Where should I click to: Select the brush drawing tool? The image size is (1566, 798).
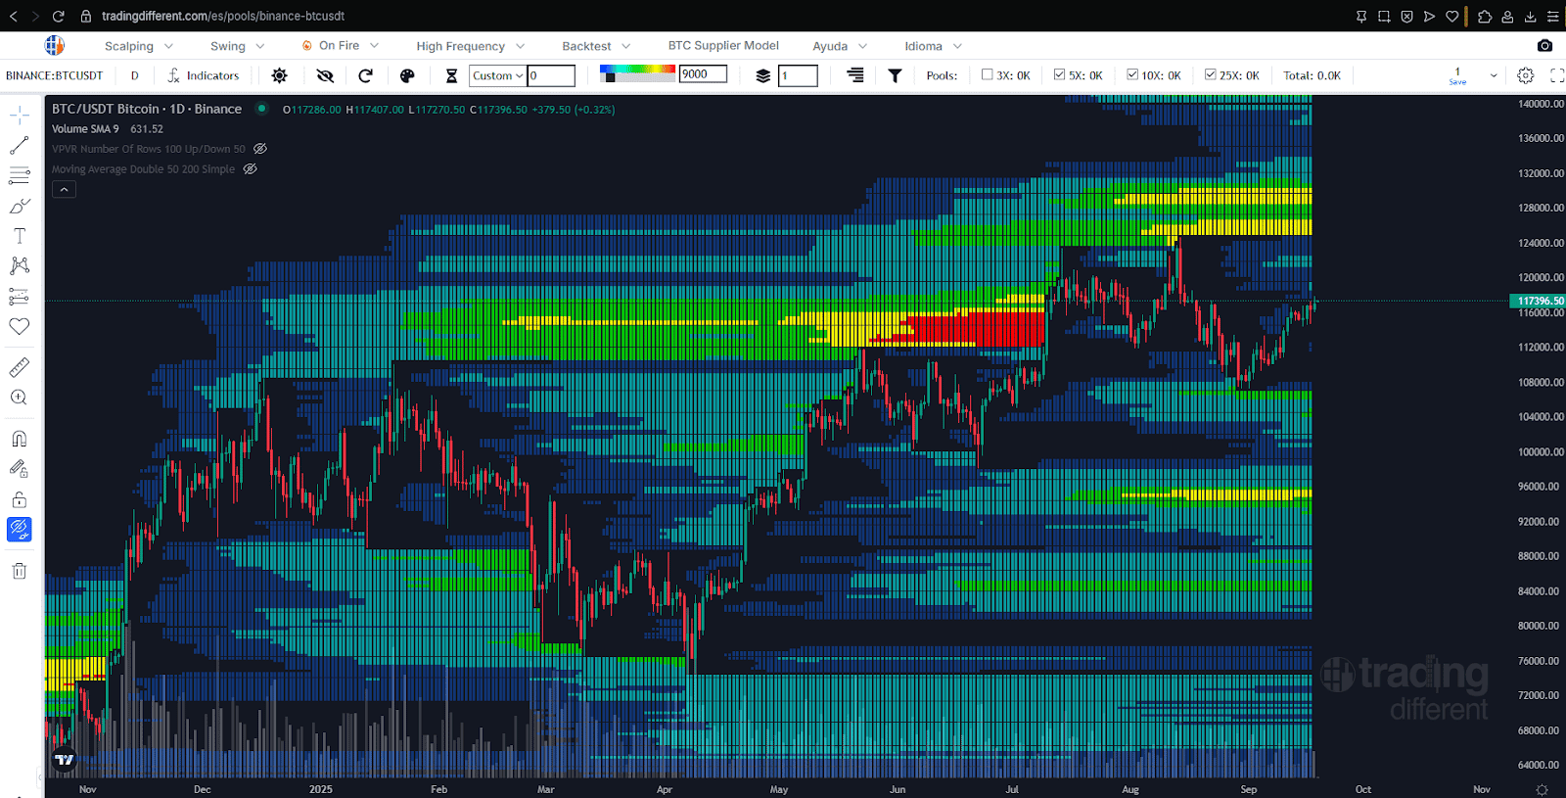tap(19, 207)
